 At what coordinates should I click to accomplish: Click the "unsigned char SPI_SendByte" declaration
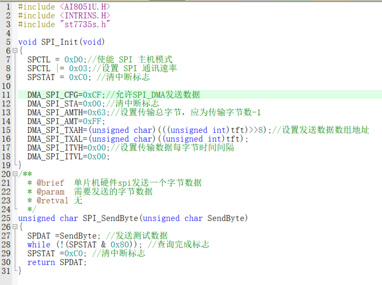(133, 218)
